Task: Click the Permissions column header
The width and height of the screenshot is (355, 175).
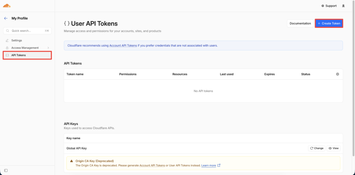Action: coord(128,74)
